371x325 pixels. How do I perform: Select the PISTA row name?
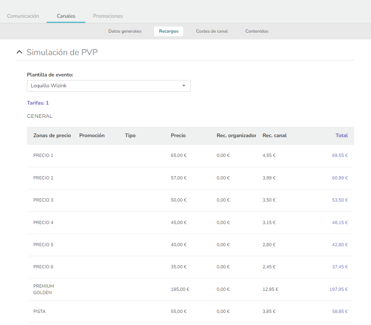(39, 311)
